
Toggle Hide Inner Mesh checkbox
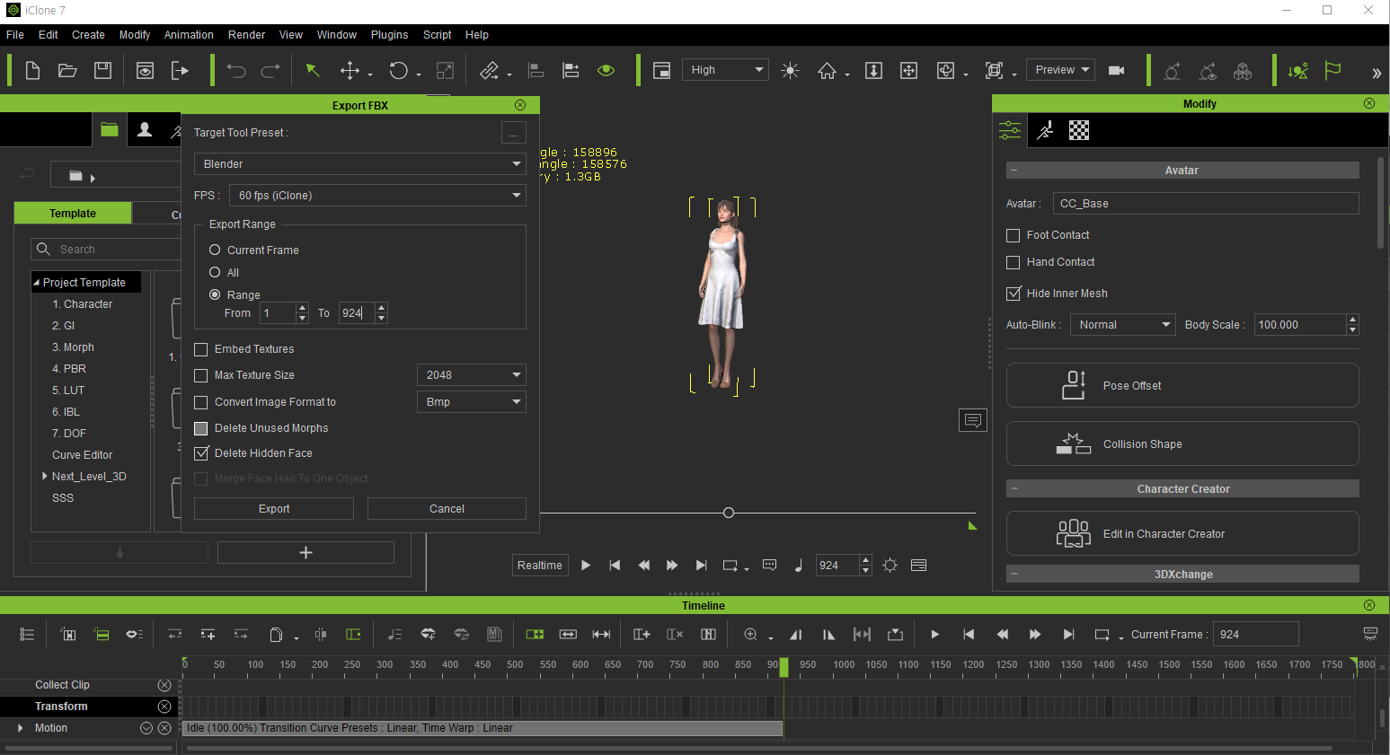coord(1014,294)
